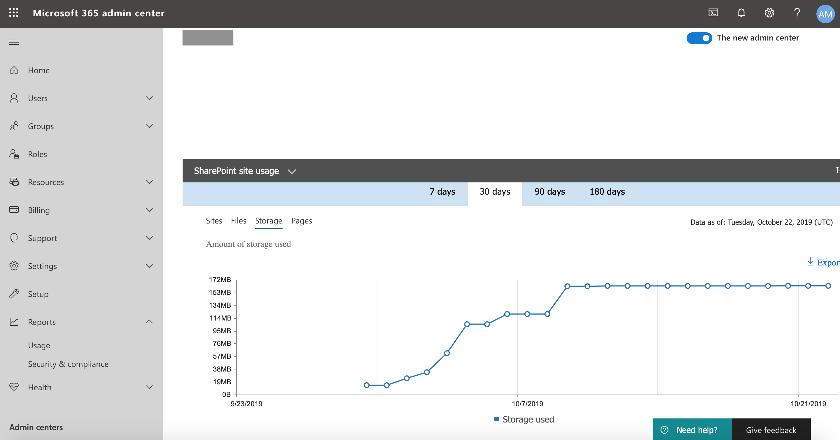Screen dimensions: 840x440
Task: Click the Home house icon
Action: pyautogui.click(x=14, y=70)
